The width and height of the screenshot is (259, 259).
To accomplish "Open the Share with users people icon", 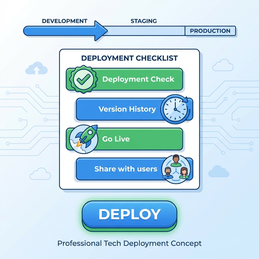I will [x=176, y=169].
